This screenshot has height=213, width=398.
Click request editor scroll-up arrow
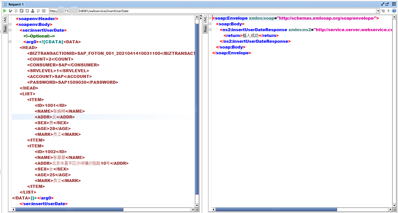point(197,17)
